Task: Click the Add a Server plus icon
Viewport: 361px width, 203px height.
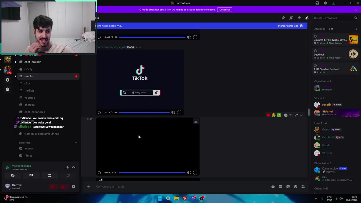Action: pyautogui.click(x=8, y=80)
